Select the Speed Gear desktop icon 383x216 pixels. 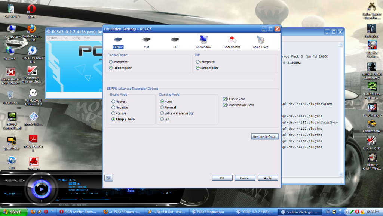tap(12, 144)
